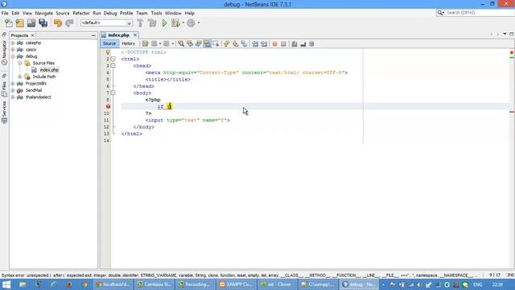The height and width of the screenshot is (290, 515).
Task: Click the Redo toolbar icon
Action: pos(69,23)
